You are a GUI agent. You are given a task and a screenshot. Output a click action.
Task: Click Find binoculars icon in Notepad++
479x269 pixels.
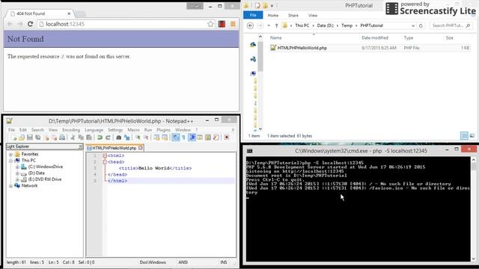click(x=118, y=137)
